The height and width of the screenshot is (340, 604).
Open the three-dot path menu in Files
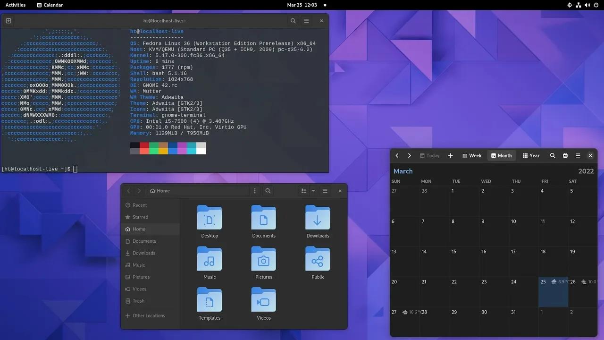[254, 191]
